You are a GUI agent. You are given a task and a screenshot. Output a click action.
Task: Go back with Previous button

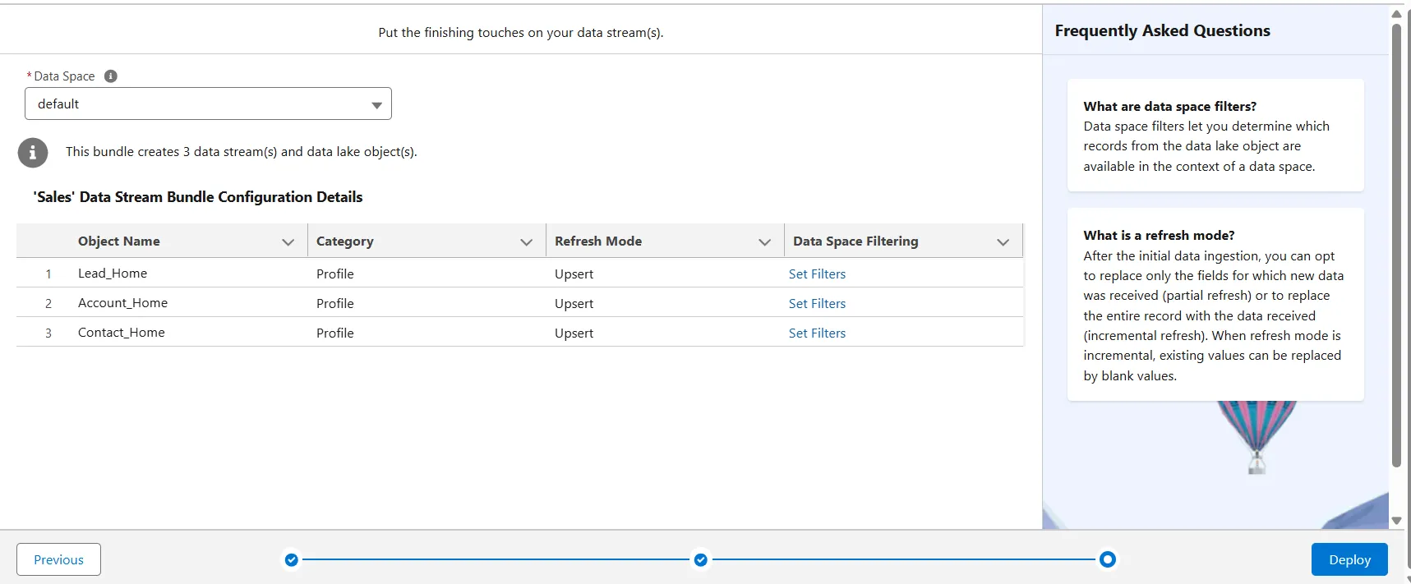click(x=58, y=559)
